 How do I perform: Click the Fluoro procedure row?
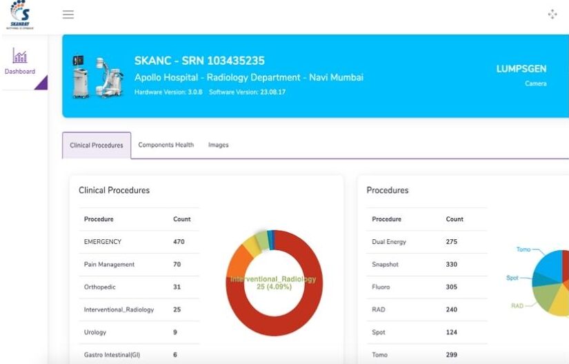[x=426, y=287]
